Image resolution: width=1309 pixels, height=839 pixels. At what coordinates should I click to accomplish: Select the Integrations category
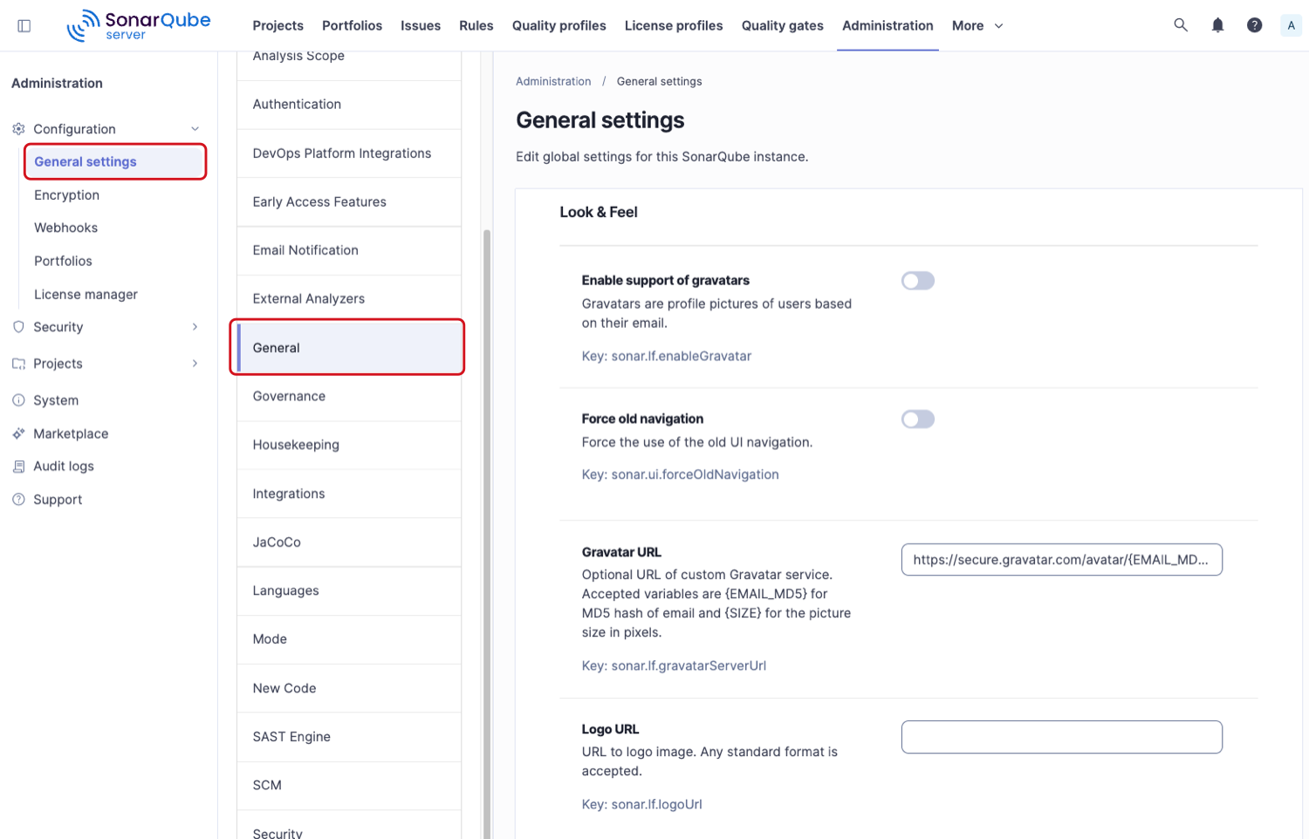coord(349,494)
